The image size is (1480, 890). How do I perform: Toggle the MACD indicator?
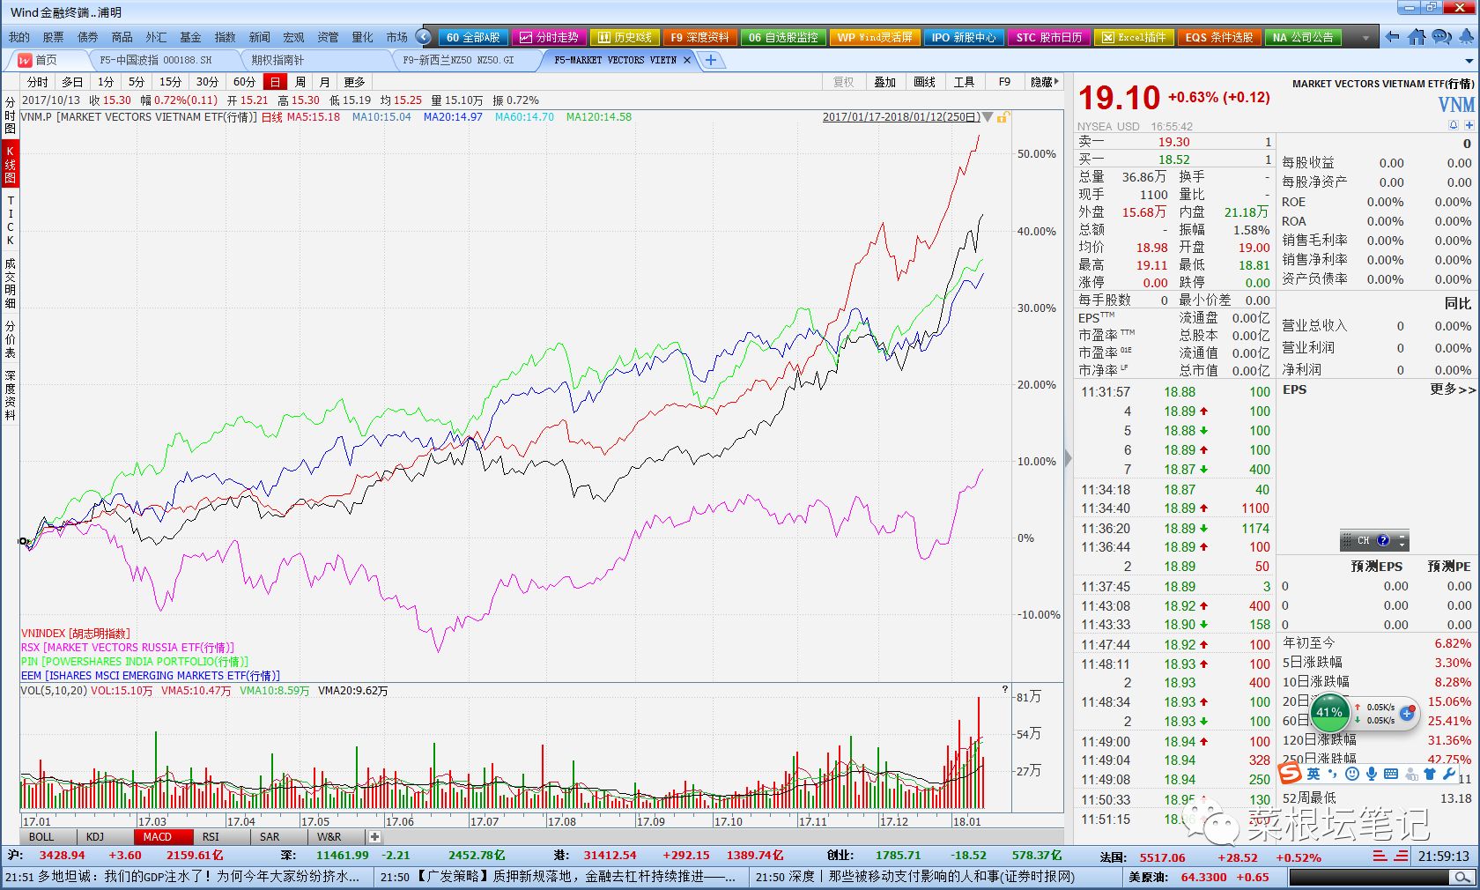tap(157, 837)
